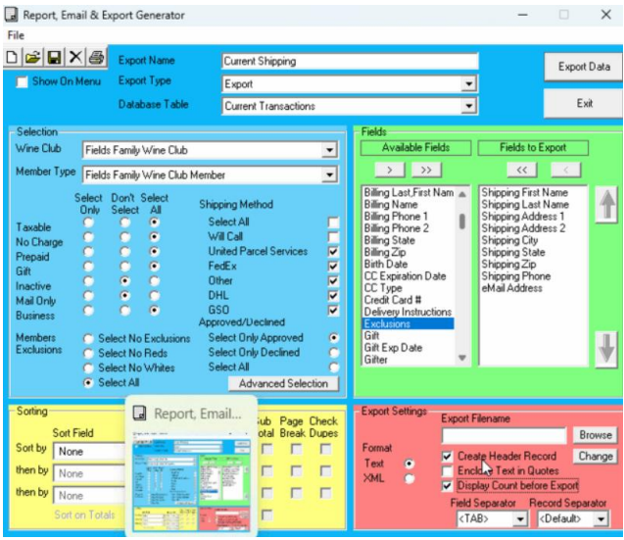
Task: Click the Export Data button
Action: click(x=584, y=67)
